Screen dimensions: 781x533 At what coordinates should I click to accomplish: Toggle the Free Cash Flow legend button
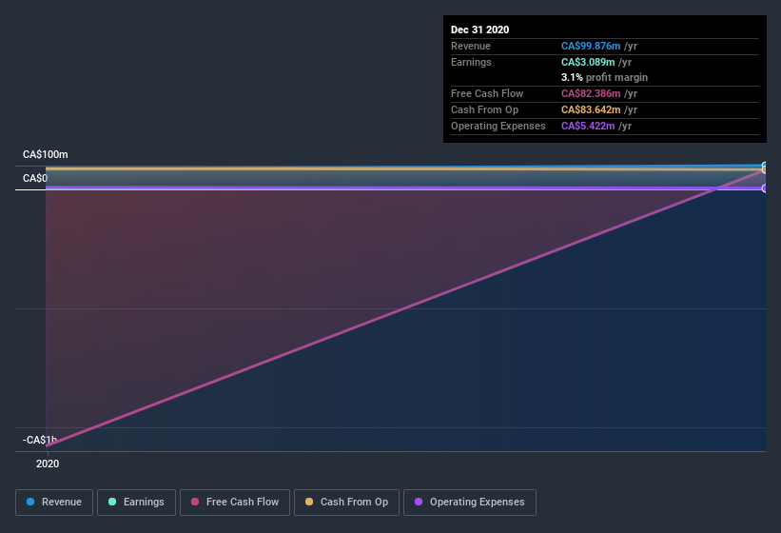(x=235, y=503)
